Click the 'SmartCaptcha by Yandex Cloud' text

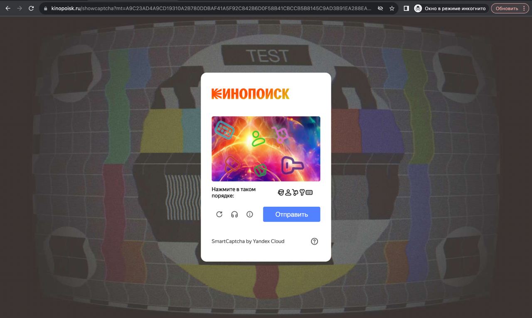(248, 241)
